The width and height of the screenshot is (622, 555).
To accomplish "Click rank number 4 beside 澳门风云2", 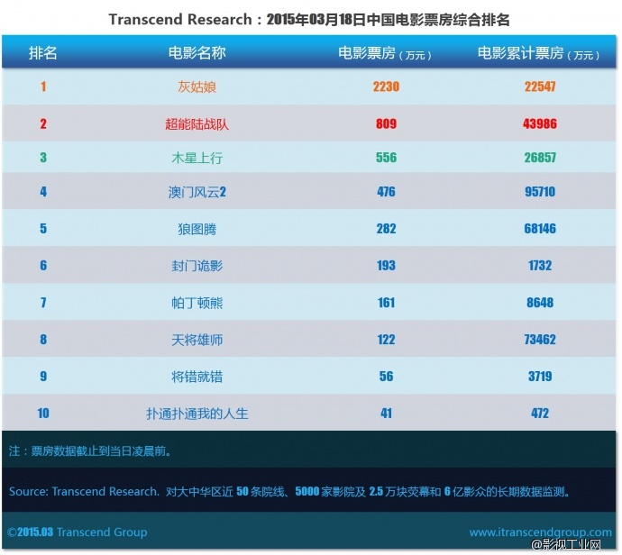I will 43,192.
